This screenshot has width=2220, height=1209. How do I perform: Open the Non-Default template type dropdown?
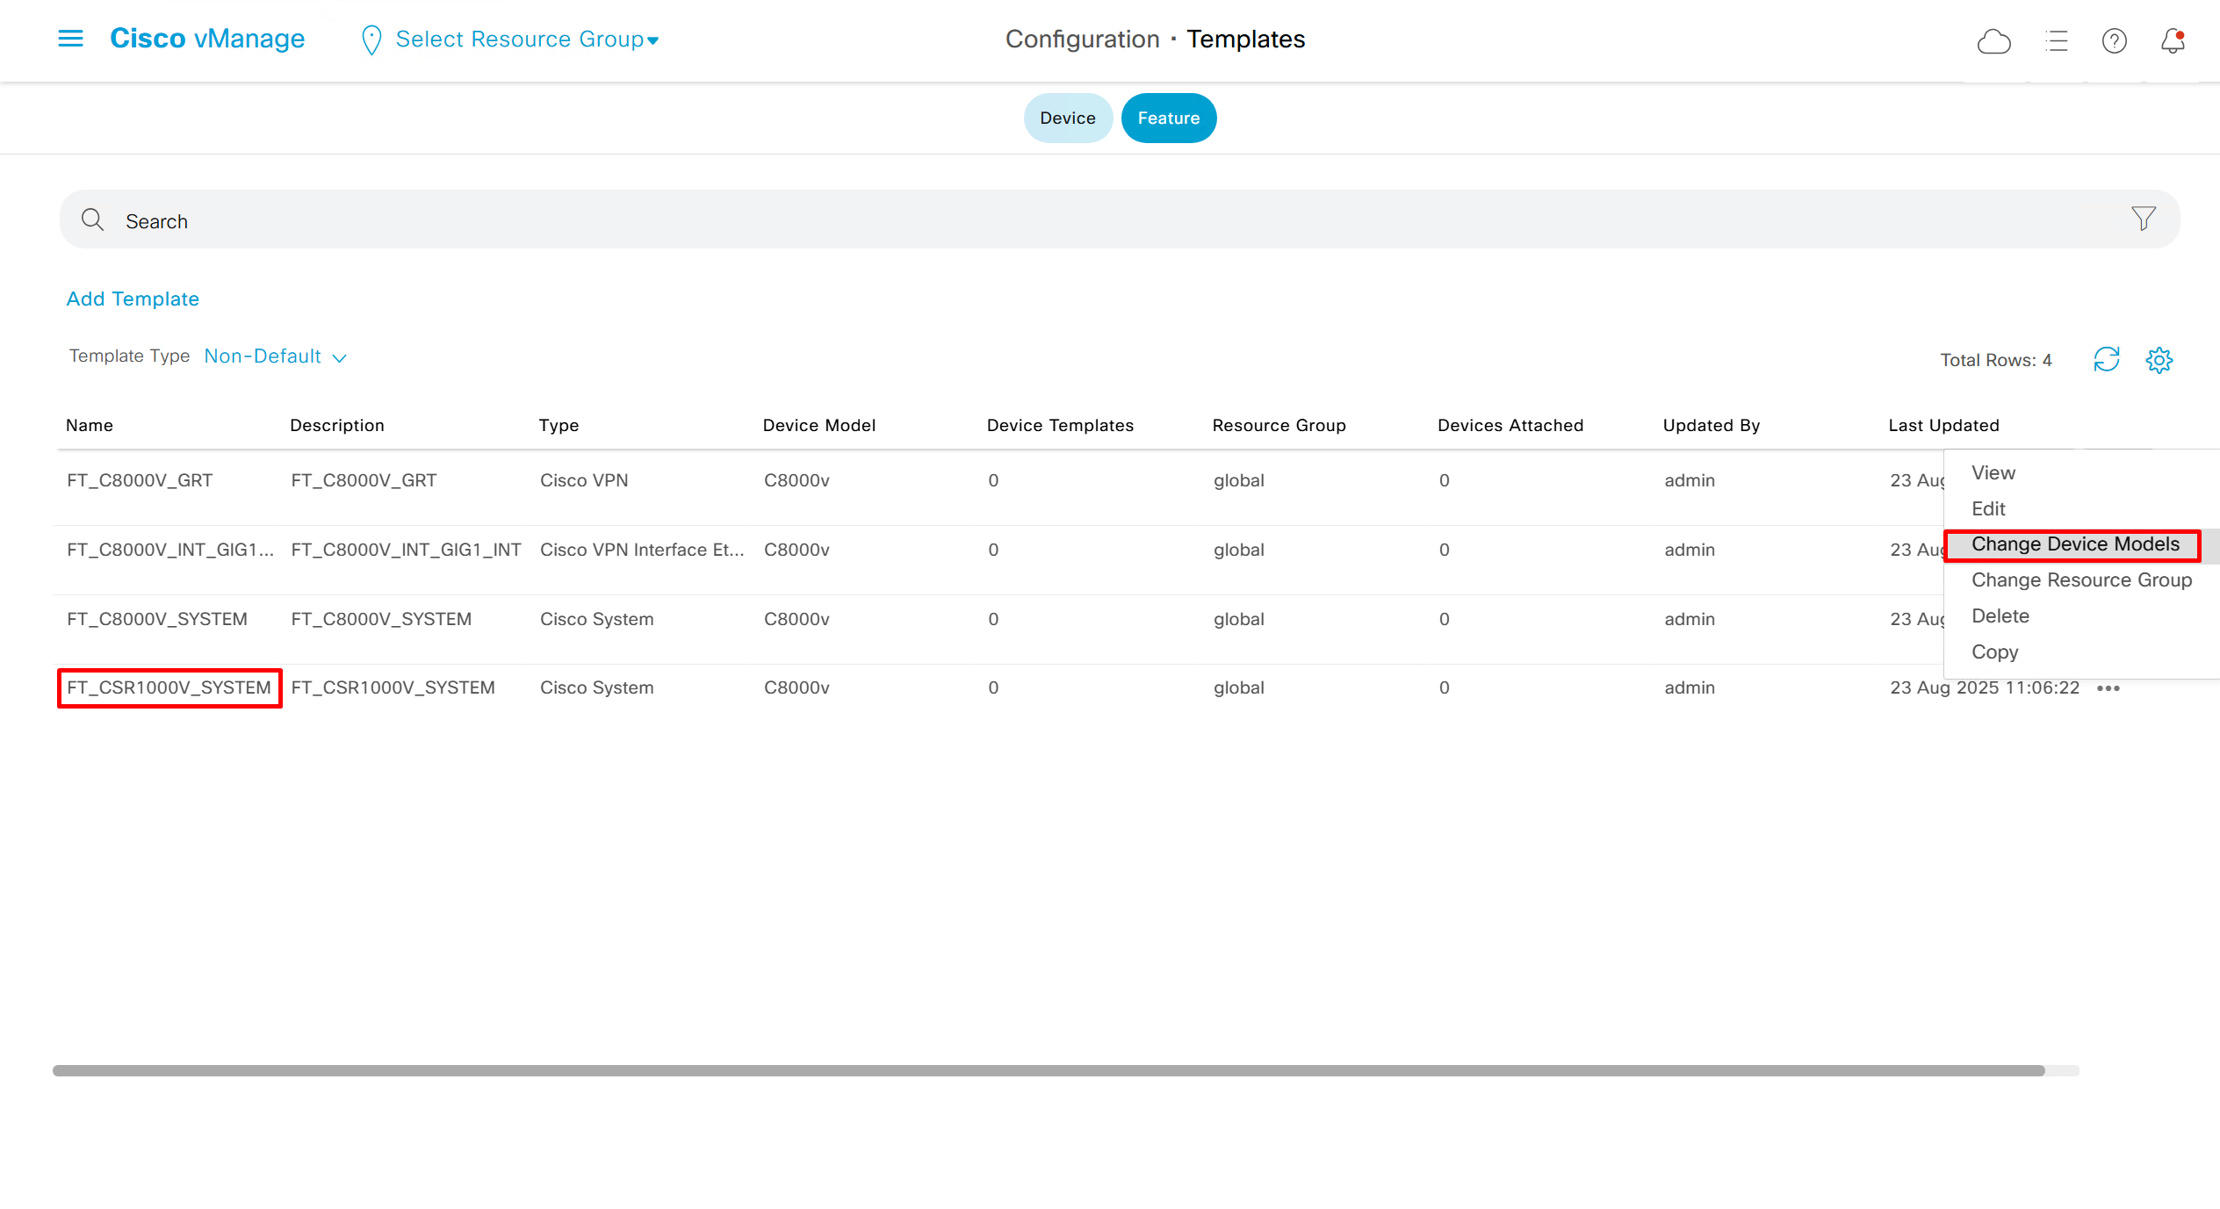(276, 356)
